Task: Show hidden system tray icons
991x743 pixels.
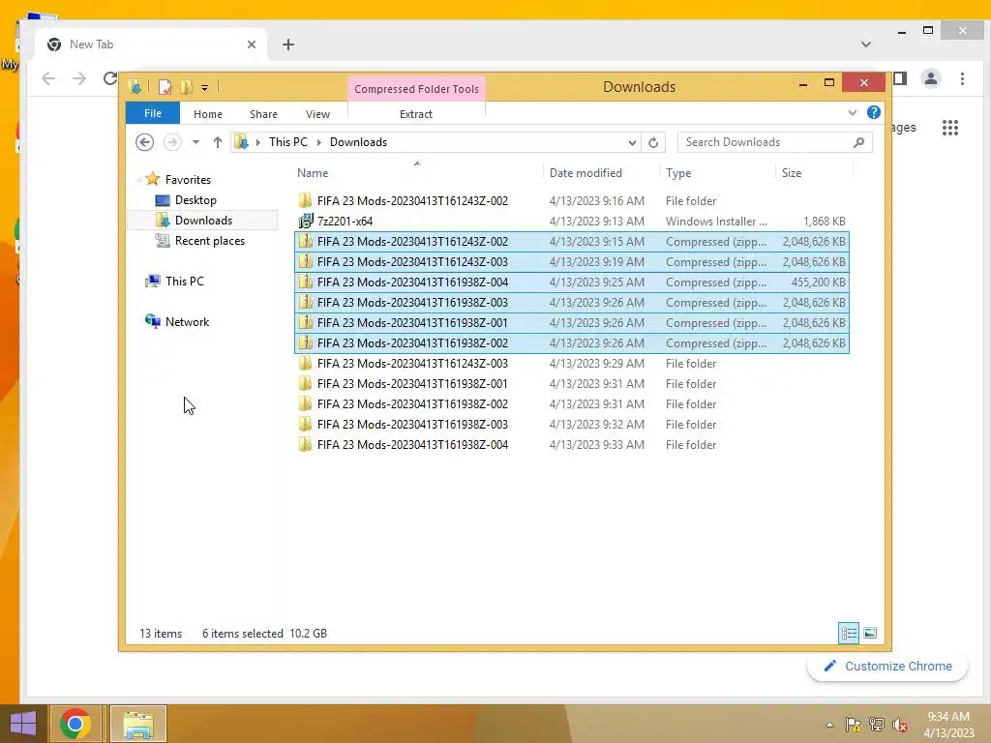Action: [829, 725]
